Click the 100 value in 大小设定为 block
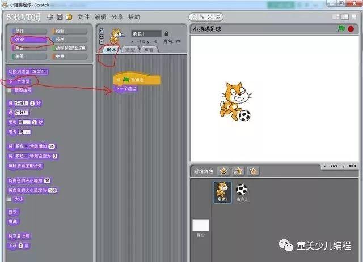Image resolution: width=363 pixels, height=262 pixels. [52, 190]
